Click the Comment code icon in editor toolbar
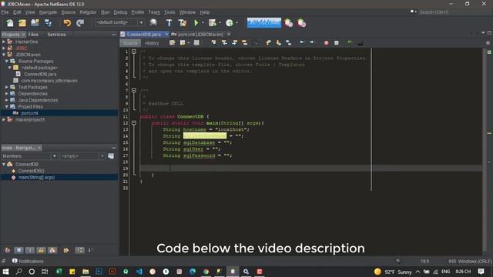Screen dimensions: 493x277 [350, 43]
